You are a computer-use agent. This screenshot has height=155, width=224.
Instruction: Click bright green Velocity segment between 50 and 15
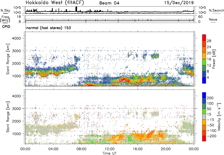(x=204, y=111)
